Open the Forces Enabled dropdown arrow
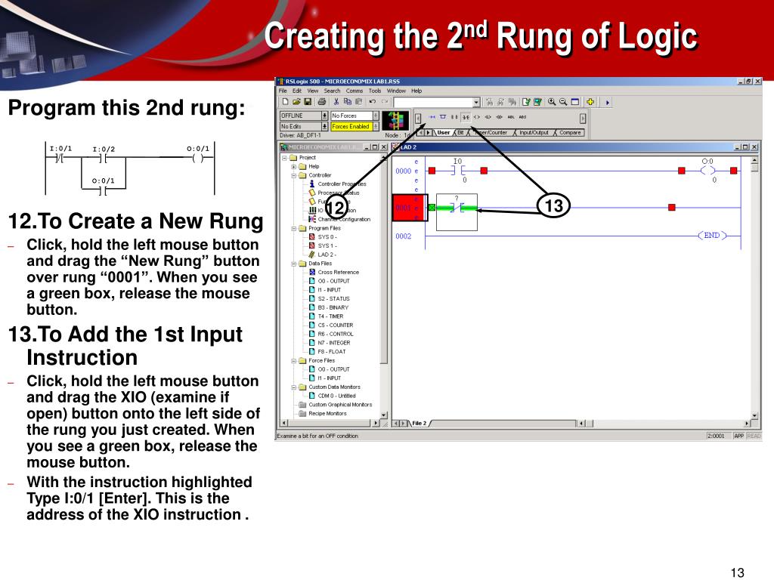This screenshot has height=580, width=774. click(x=376, y=127)
